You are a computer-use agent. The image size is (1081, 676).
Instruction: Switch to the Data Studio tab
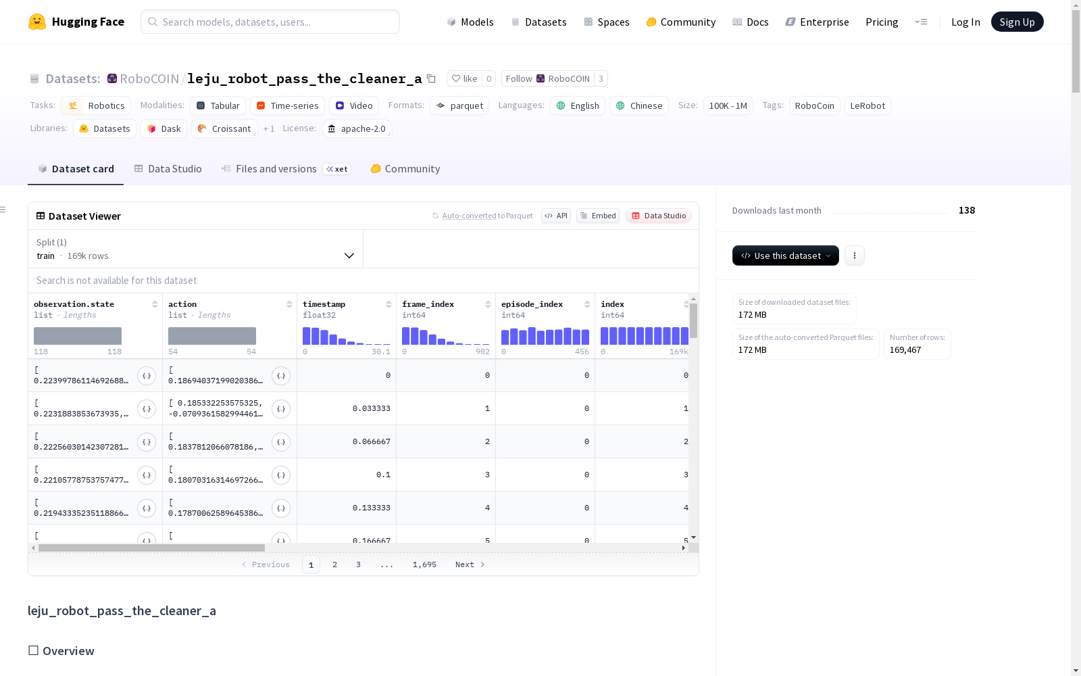pyautogui.click(x=168, y=169)
